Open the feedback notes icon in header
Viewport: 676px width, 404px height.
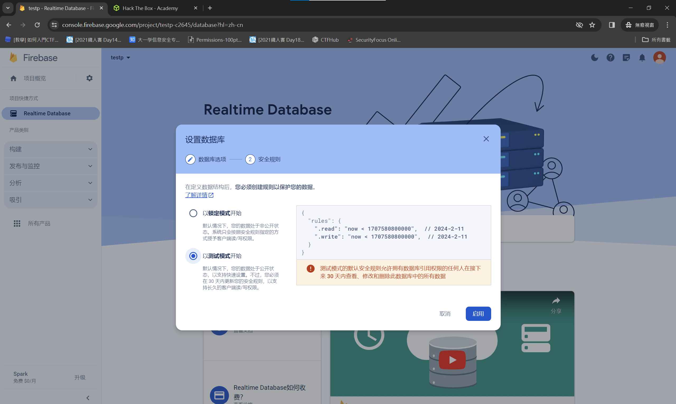coord(626,58)
